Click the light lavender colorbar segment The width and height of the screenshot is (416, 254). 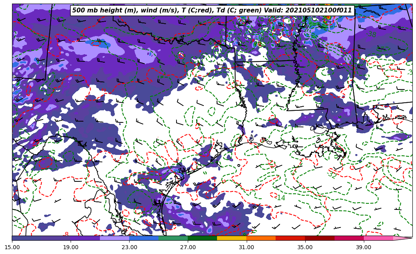coord(114,238)
